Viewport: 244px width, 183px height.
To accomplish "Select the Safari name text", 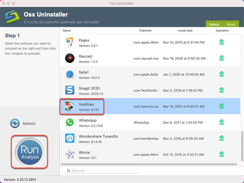I will [x=84, y=72].
